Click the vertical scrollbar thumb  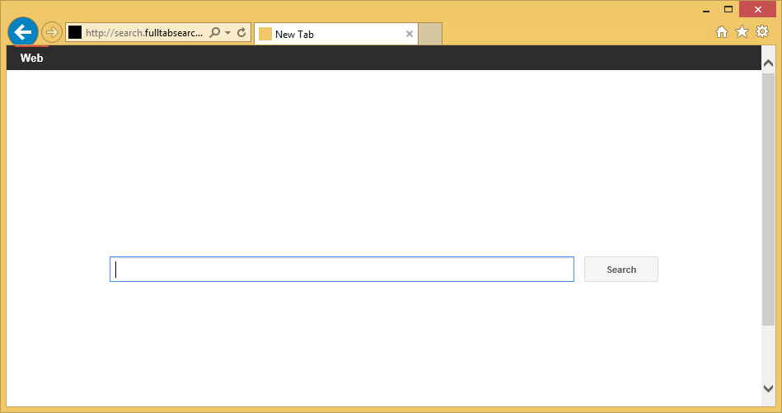(x=768, y=199)
